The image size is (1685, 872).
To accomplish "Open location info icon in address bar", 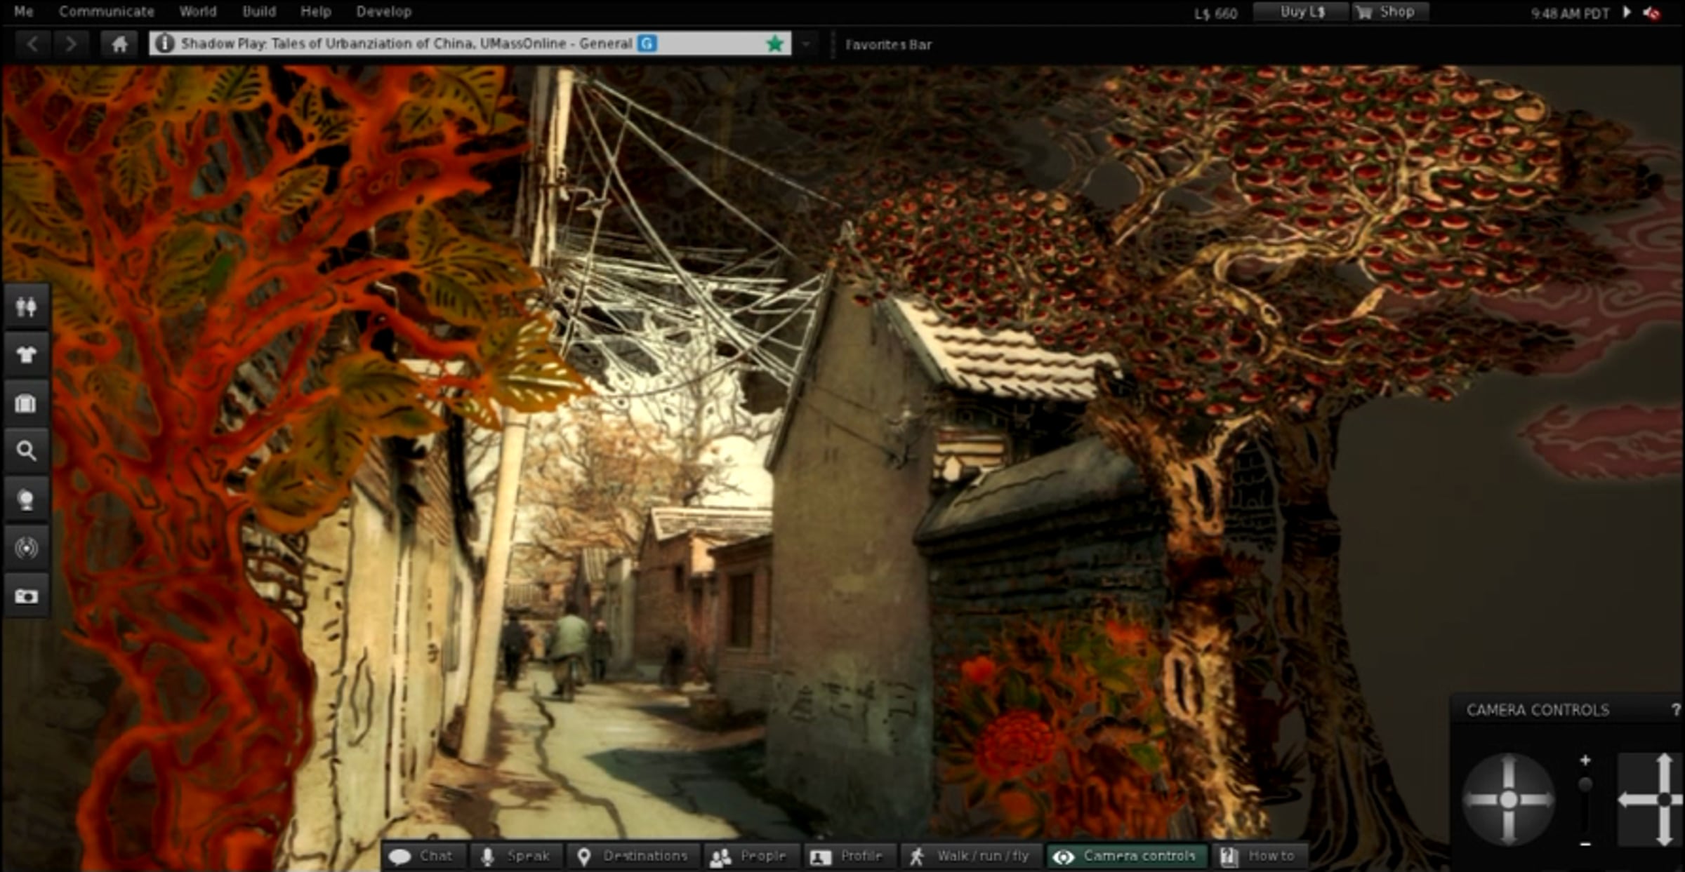I will [164, 43].
